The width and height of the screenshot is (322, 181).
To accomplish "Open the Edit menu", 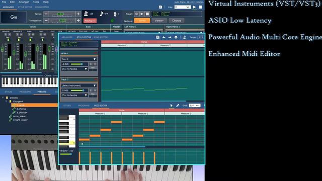I will point(12,2).
